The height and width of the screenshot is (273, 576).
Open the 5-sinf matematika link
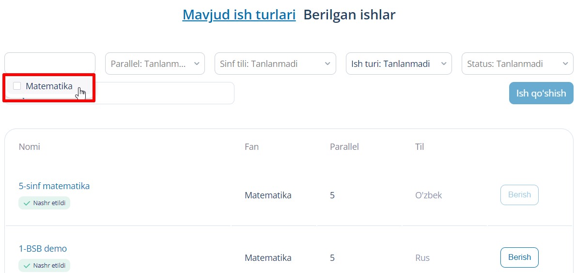pos(54,186)
